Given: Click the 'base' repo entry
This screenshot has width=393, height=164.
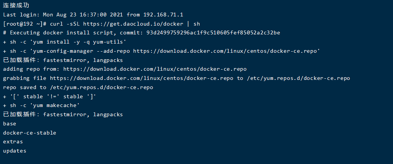Looking at the screenshot, I should click(x=10, y=123).
